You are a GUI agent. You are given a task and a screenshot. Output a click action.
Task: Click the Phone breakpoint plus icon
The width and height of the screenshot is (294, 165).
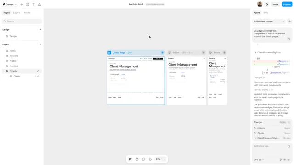[x=224, y=53]
